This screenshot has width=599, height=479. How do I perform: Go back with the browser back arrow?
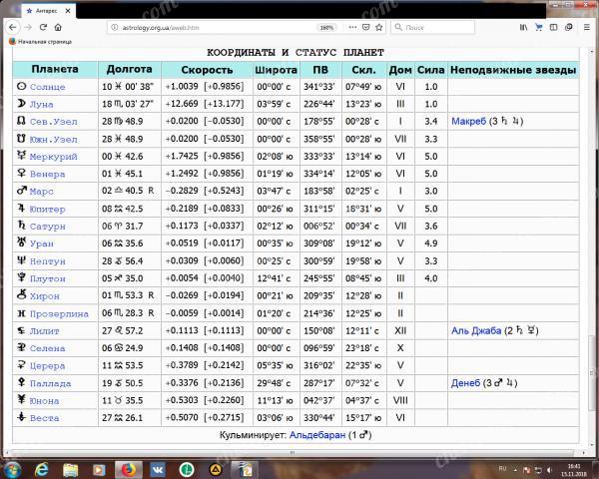[x=13, y=28]
